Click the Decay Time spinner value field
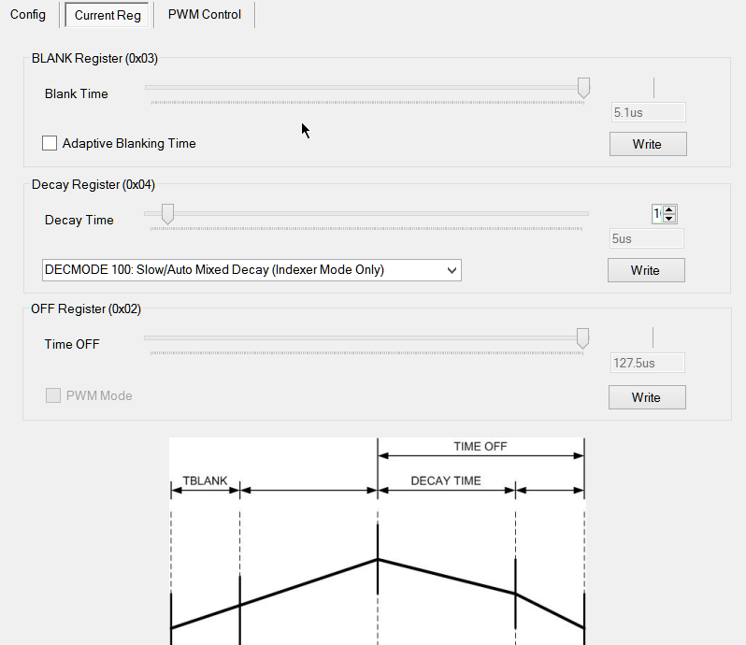 tap(657, 214)
